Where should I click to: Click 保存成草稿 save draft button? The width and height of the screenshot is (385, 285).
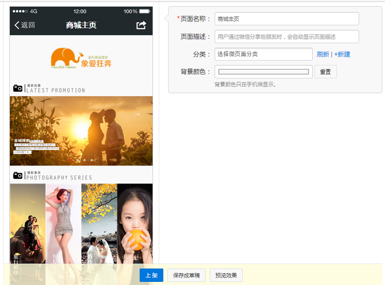click(186, 275)
